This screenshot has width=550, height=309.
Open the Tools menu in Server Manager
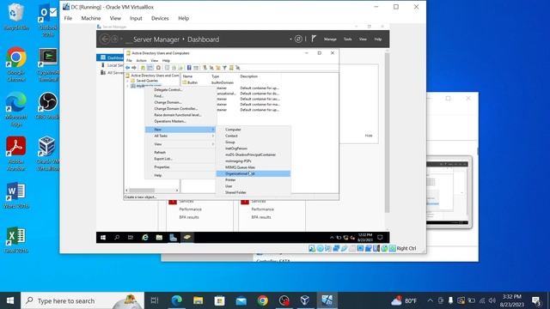click(x=347, y=39)
